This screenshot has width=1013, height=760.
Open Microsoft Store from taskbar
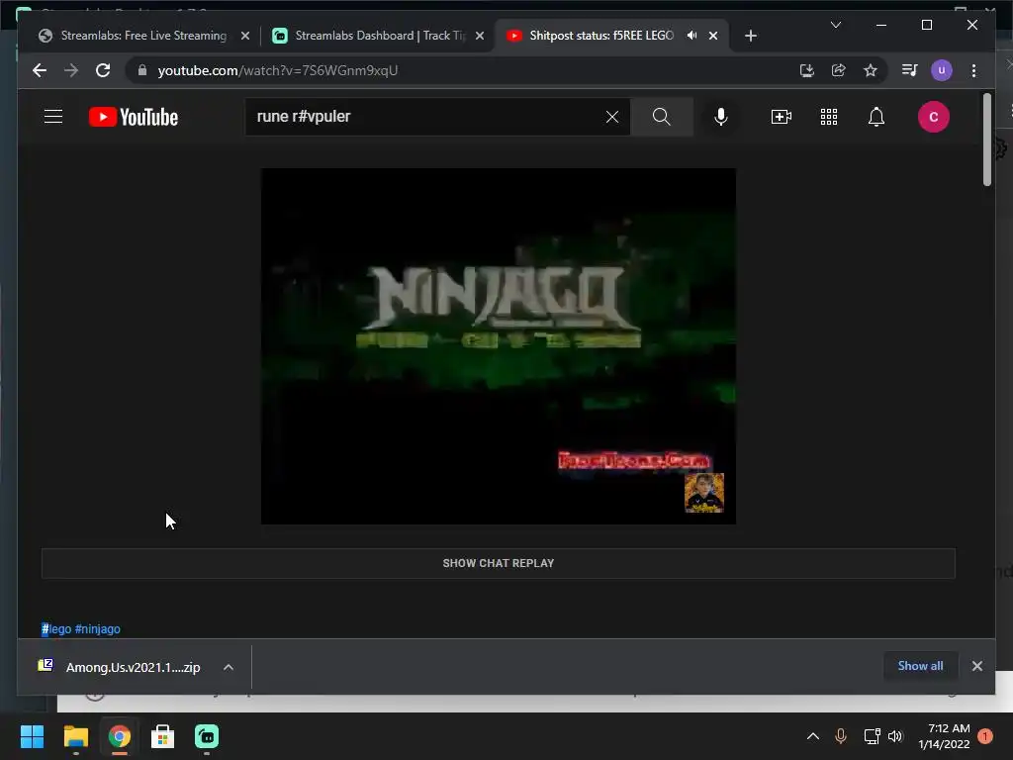[163, 736]
